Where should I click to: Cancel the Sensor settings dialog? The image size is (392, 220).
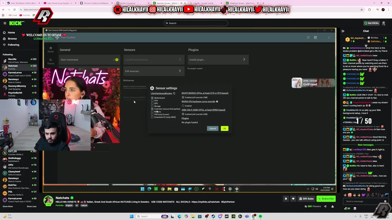pyautogui.click(x=213, y=129)
